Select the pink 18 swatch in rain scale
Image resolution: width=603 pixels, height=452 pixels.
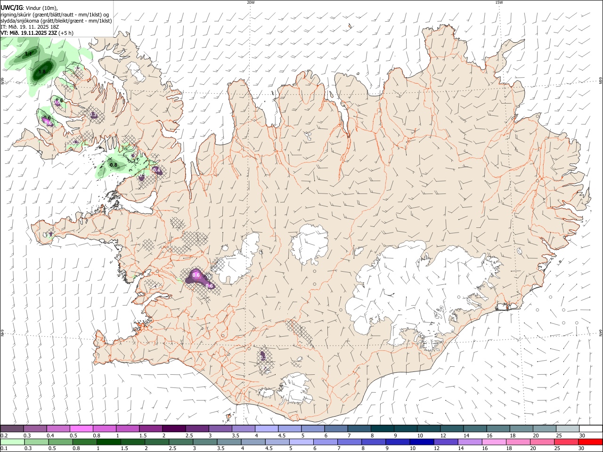(518, 442)
